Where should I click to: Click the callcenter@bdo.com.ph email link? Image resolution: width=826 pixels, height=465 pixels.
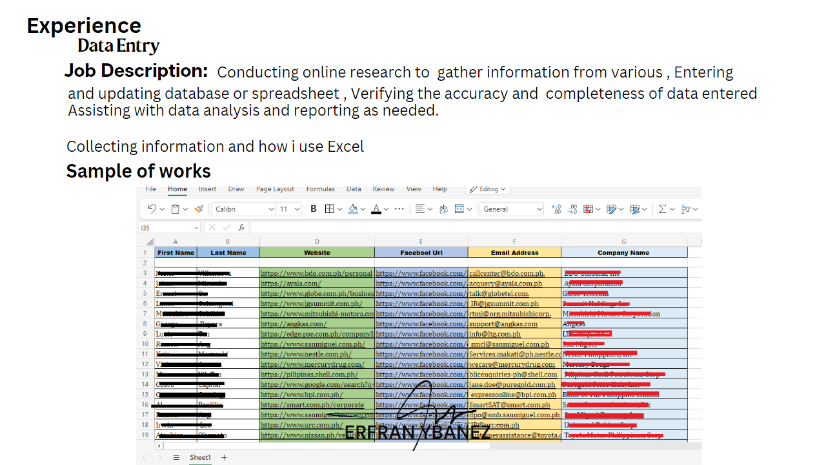pos(507,273)
